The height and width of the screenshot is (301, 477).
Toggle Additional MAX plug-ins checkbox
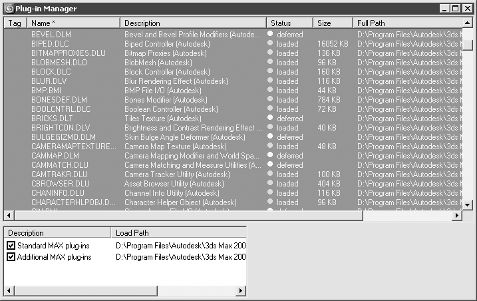coord(11,256)
